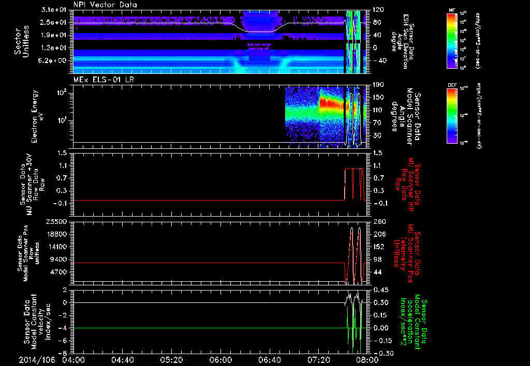The image size is (530, 366).
Task: Click the "04:40" time tick label
Action: 122,360
